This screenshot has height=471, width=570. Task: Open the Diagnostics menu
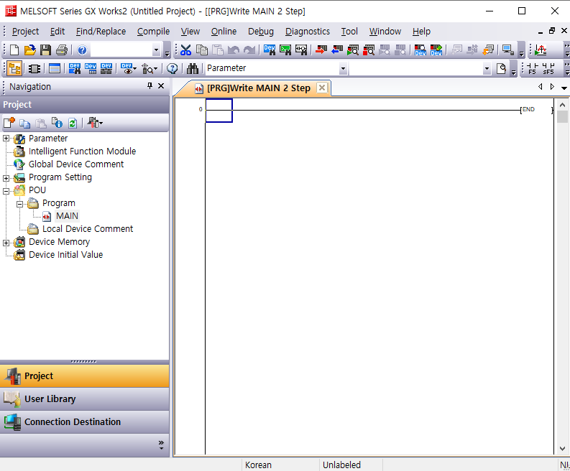[307, 32]
